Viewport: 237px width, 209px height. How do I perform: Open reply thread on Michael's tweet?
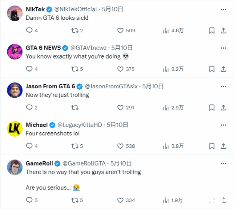32,146
